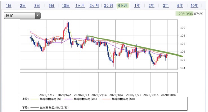This screenshot has width=208, height=112.
Task: Select the 2年 period tab
Action: coord(151,6)
